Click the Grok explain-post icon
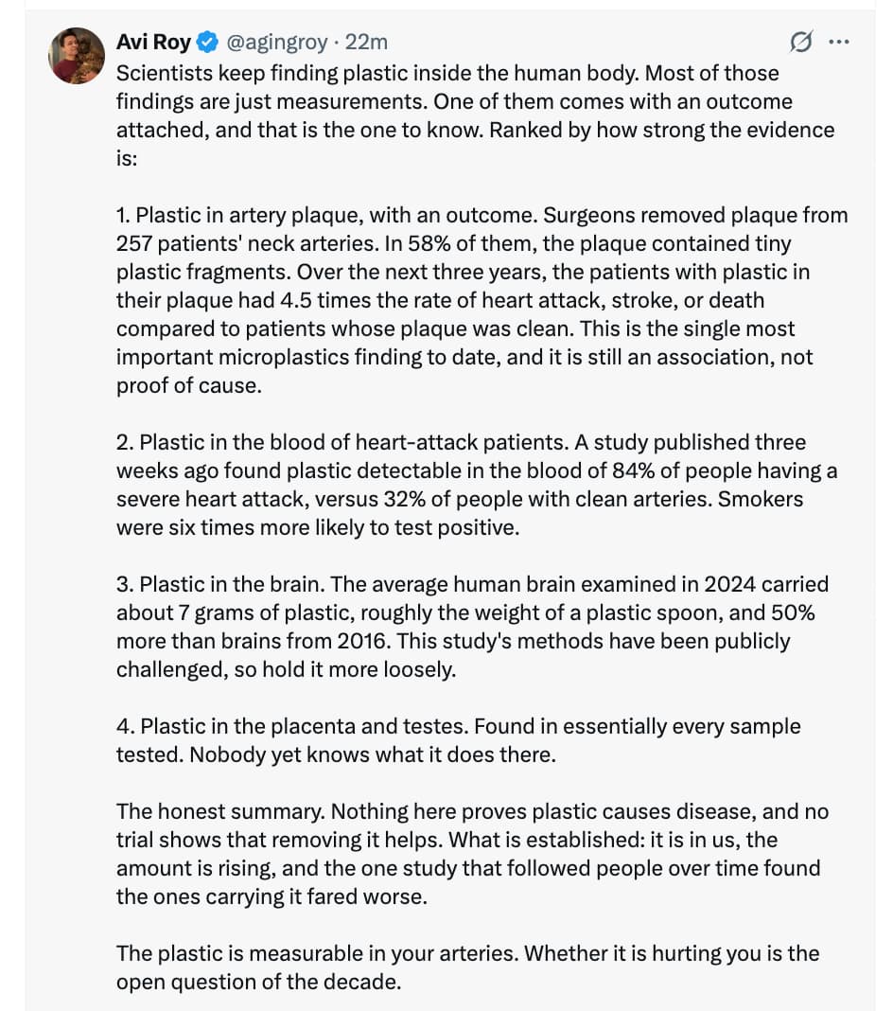The height and width of the screenshot is (1011, 893). 801,42
